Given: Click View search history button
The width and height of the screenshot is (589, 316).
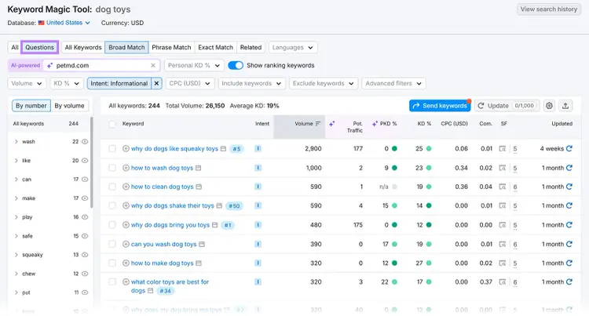Looking at the screenshot, I should coord(549,9).
